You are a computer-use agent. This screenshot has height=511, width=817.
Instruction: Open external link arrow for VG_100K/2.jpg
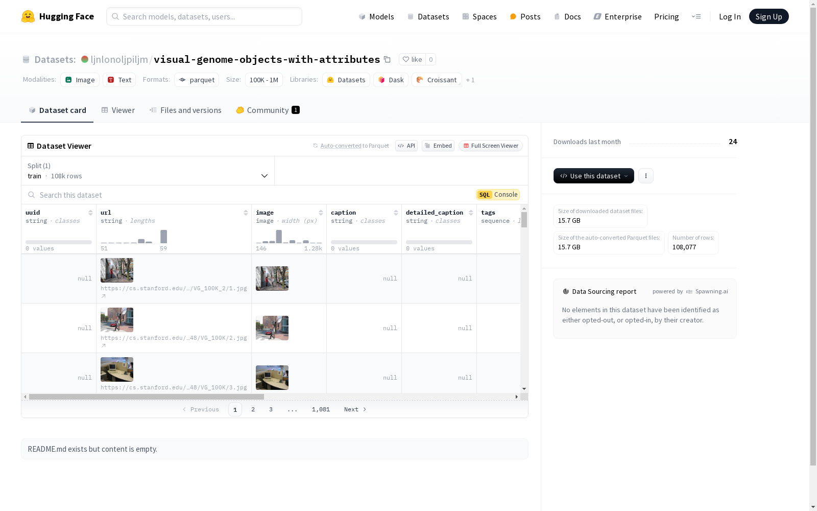(x=104, y=345)
